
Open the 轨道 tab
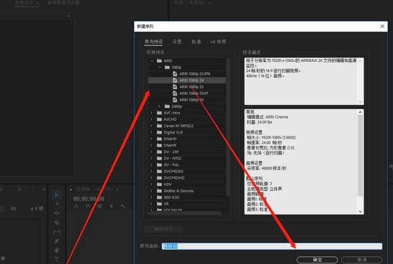tap(196, 42)
